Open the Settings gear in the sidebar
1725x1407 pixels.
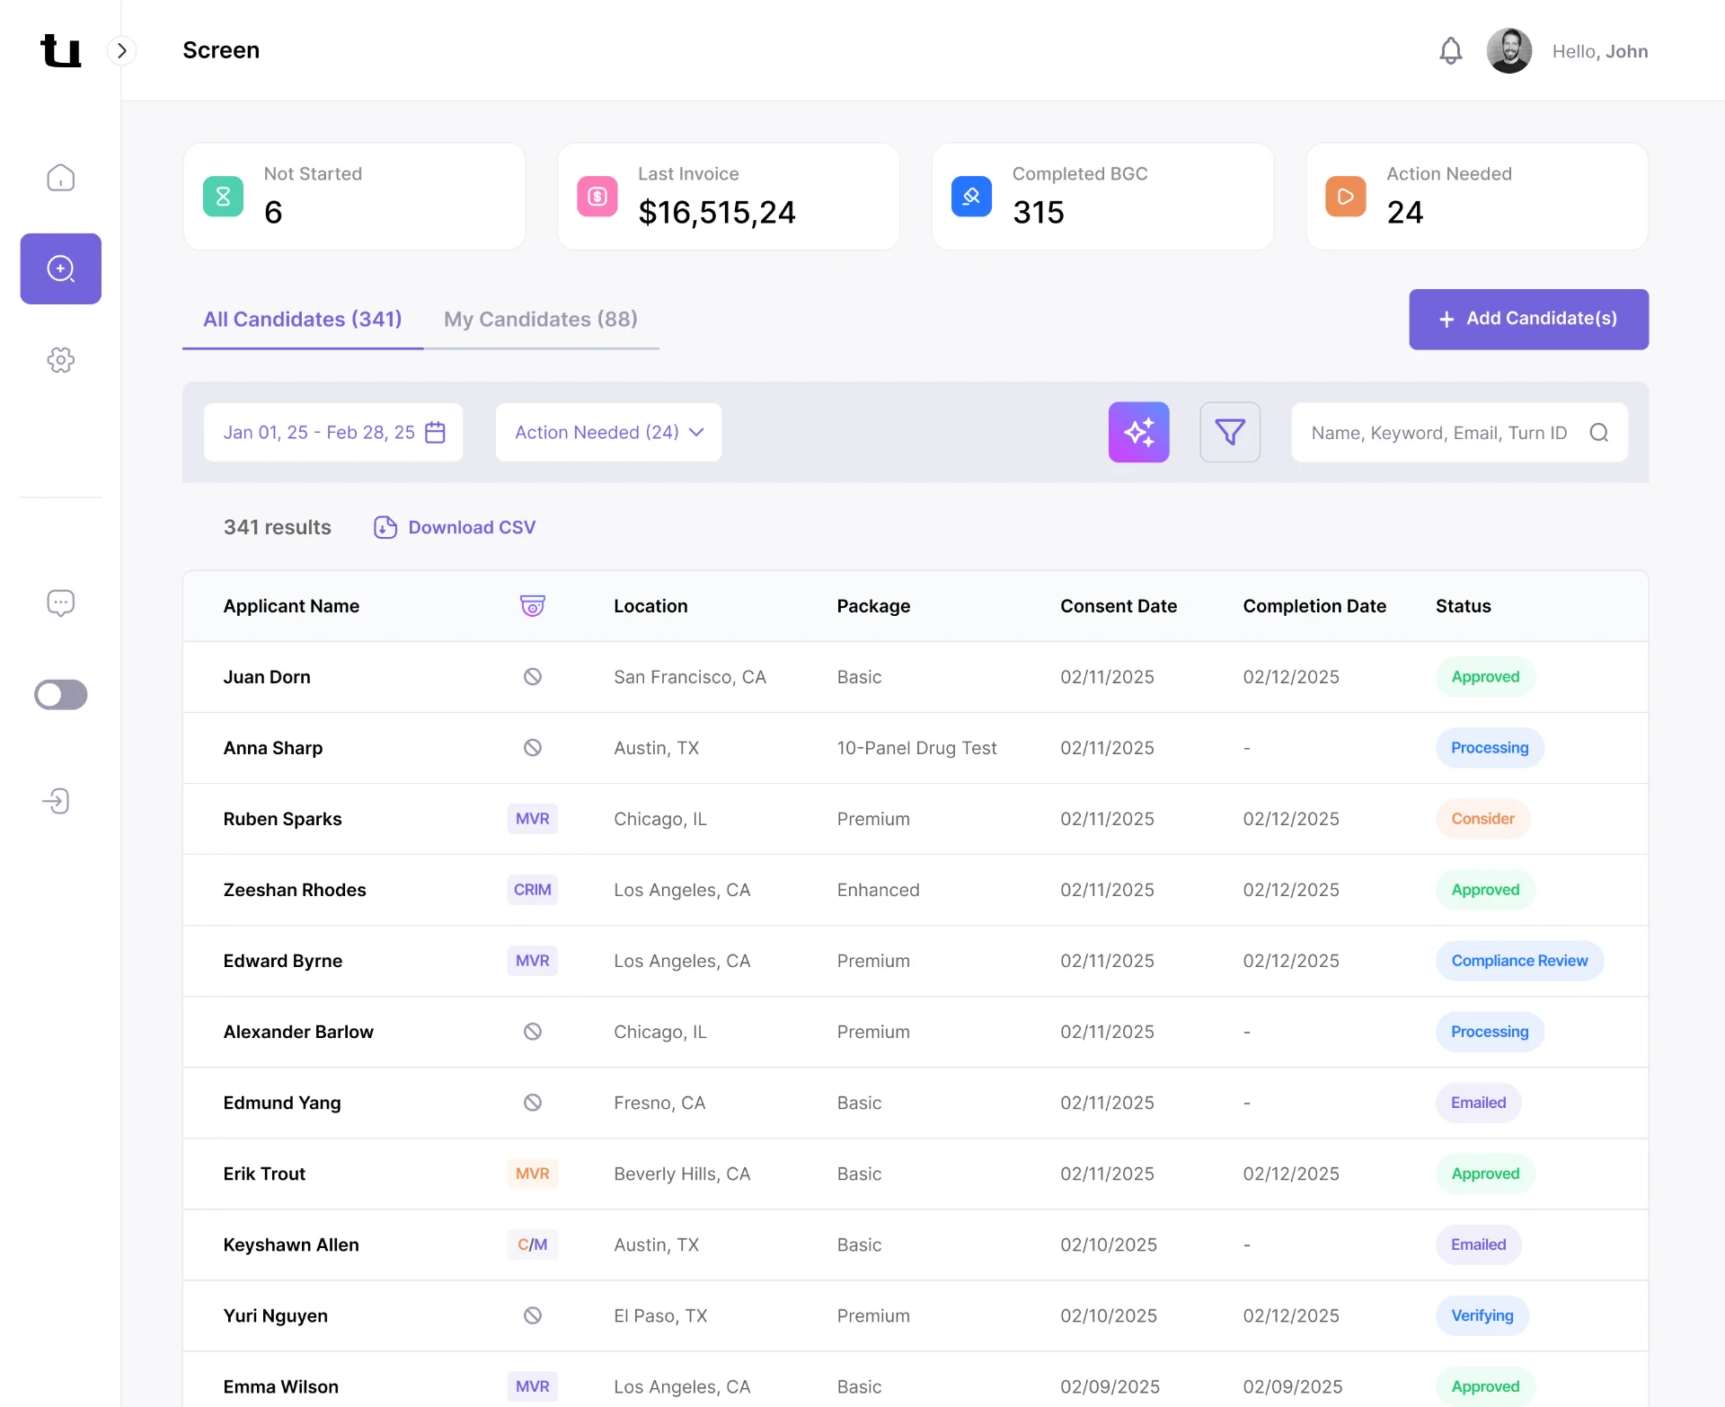pyautogui.click(x=60, y=360)
